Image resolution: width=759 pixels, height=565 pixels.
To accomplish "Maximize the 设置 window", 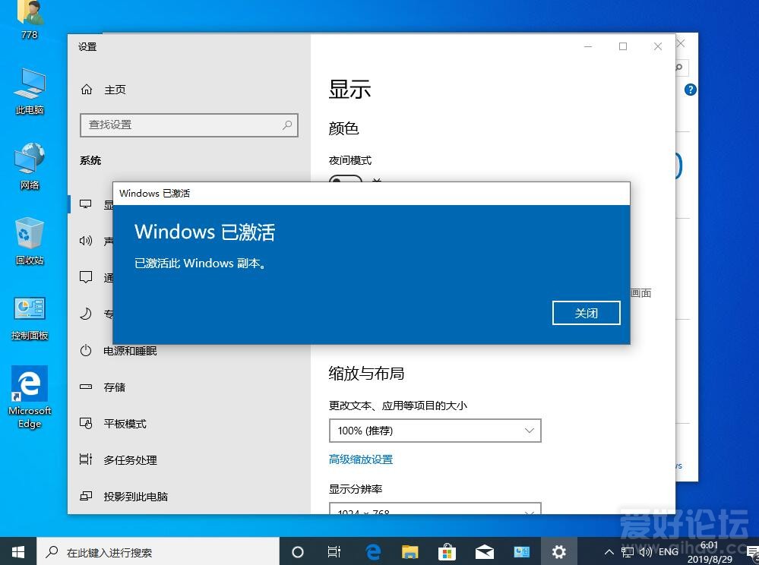I will 623,46.
